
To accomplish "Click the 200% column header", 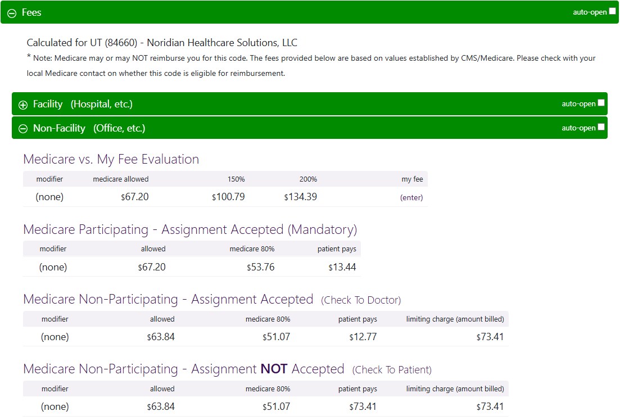I will [x=308, y=179].
